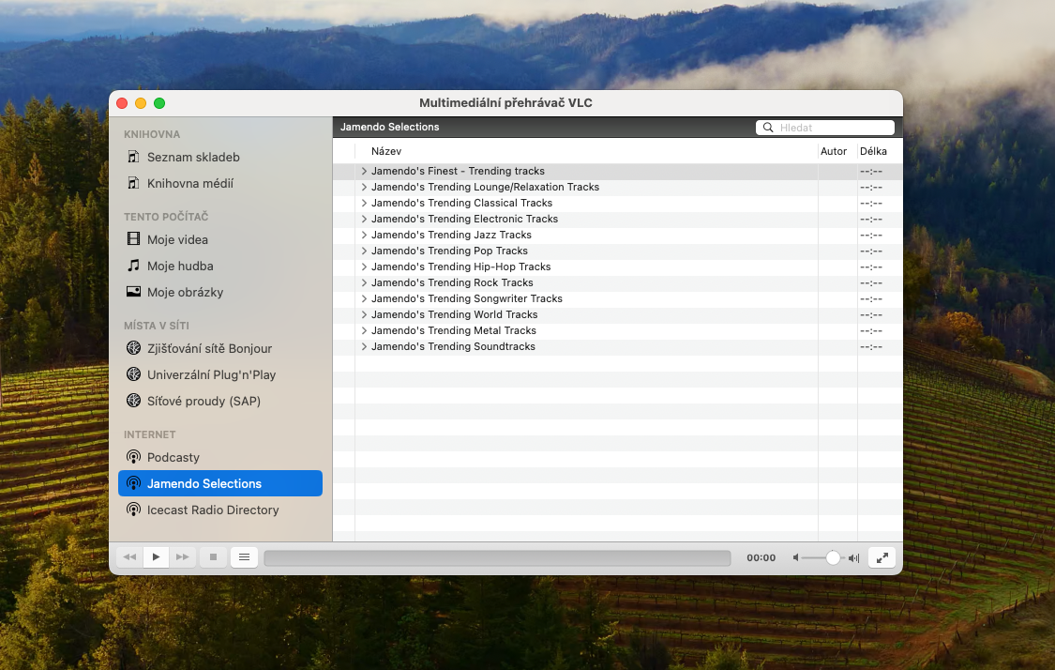Select Moje hudba in sidebar

[220, 266]
